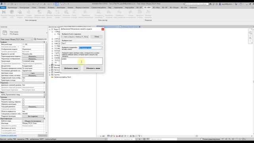
Task: Toggle the Траектория солнца checkbox
Action: 23,80
